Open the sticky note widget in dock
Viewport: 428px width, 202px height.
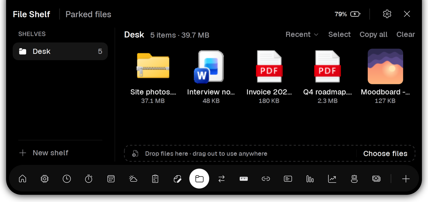point(177,179)
